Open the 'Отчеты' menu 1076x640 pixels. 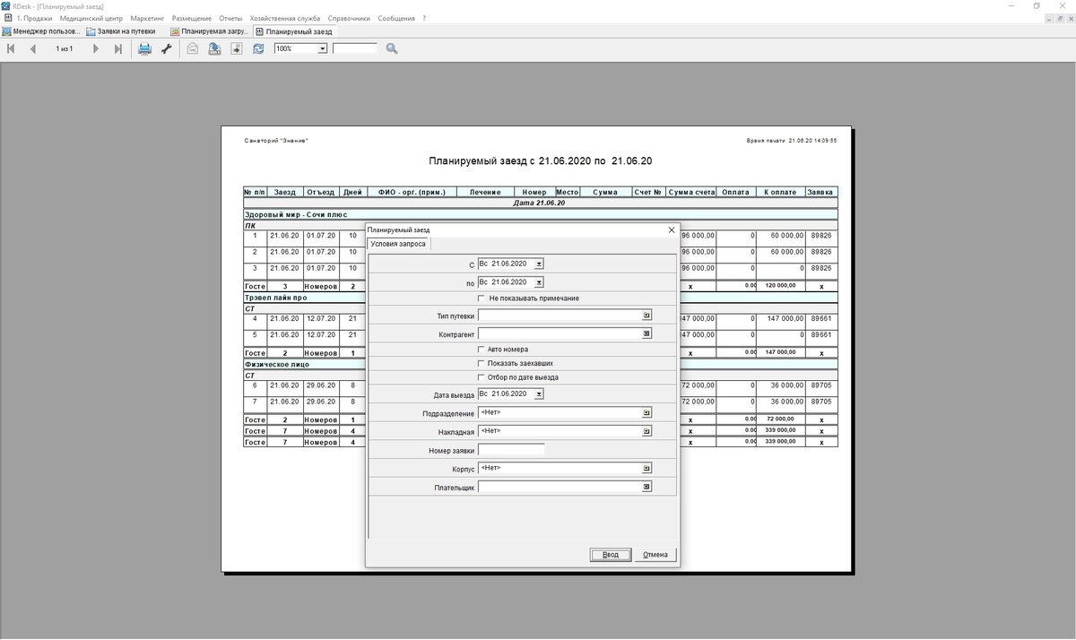pos(230,18)
